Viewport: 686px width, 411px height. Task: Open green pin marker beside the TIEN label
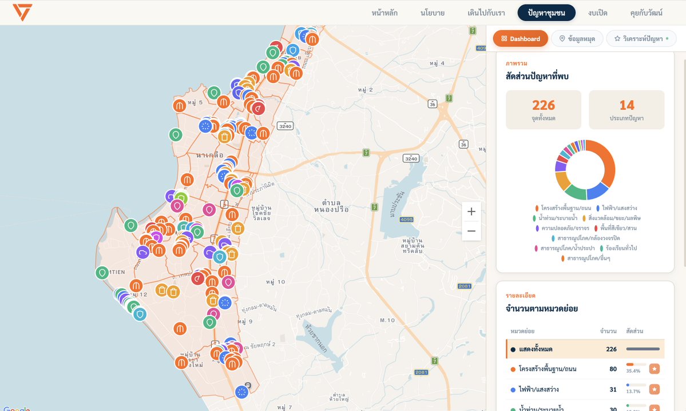tap(102, 273)
